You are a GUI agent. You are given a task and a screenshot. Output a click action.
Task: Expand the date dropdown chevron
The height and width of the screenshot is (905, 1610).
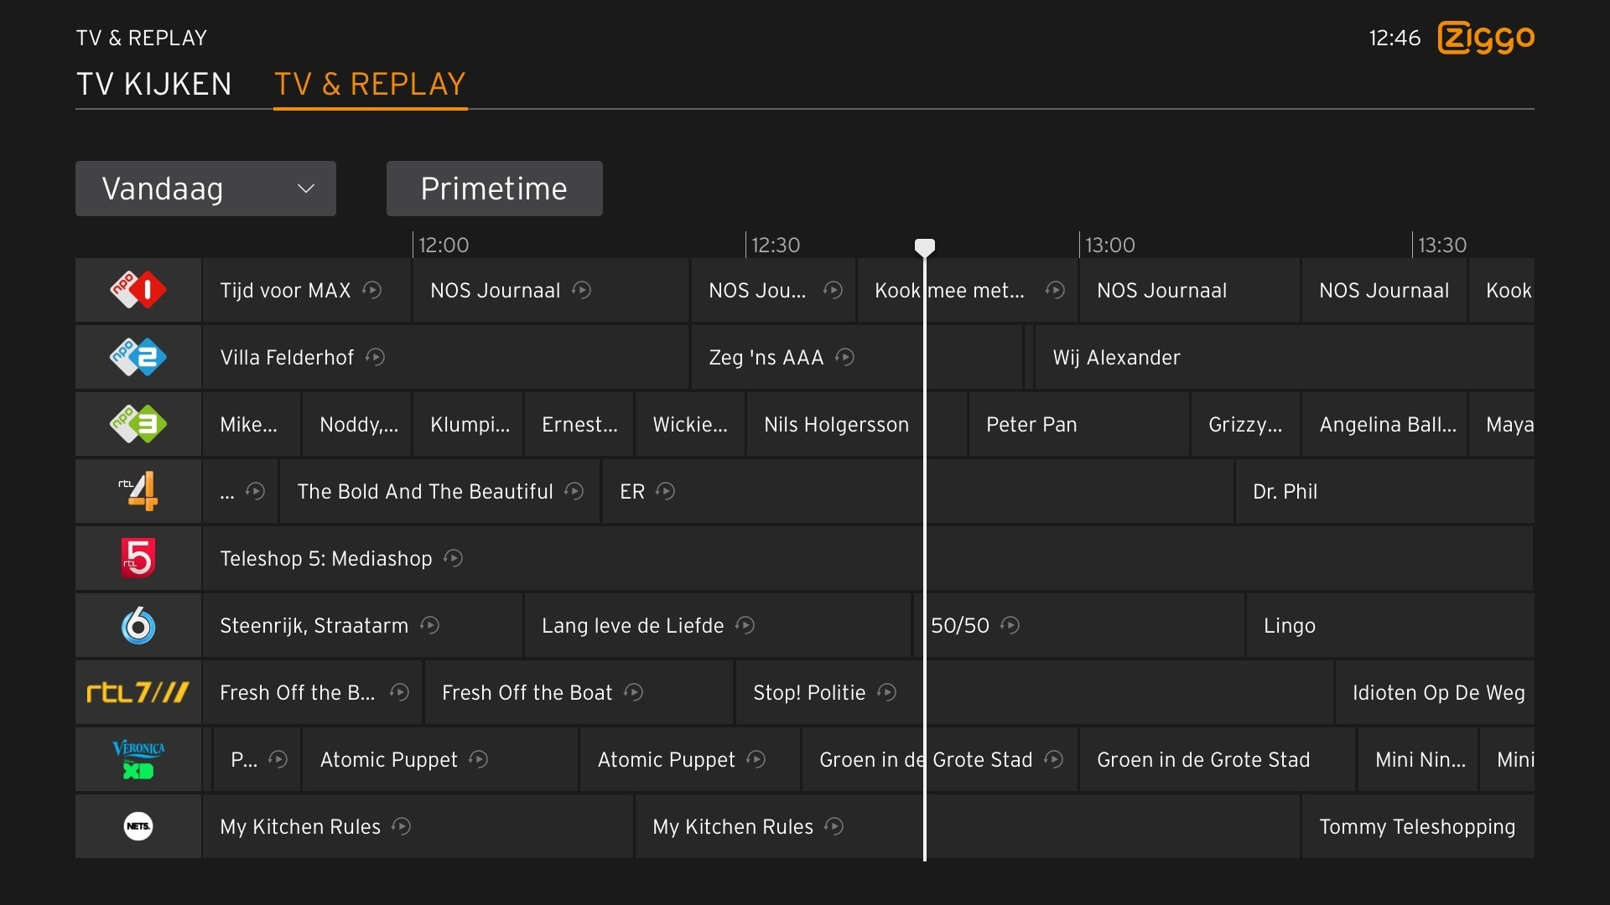click(x=305, y=189)
